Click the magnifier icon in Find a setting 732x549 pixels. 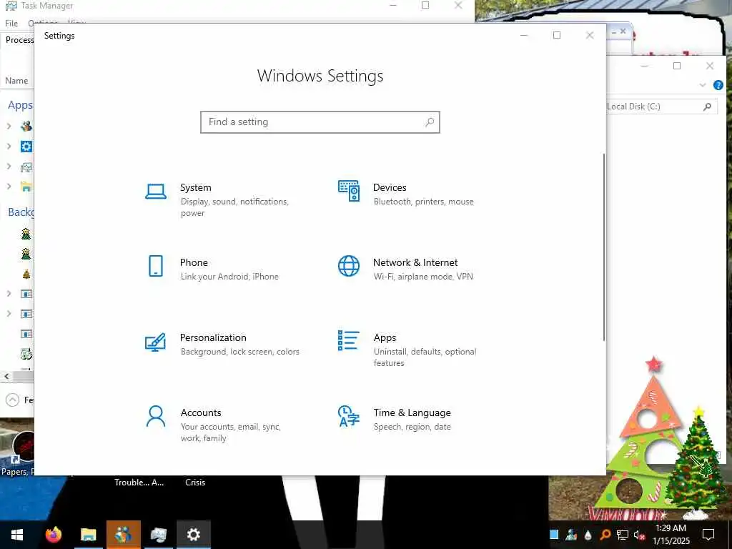coord(430,122)
